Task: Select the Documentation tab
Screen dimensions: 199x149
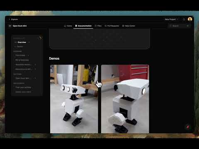Action: coord(83,26)
